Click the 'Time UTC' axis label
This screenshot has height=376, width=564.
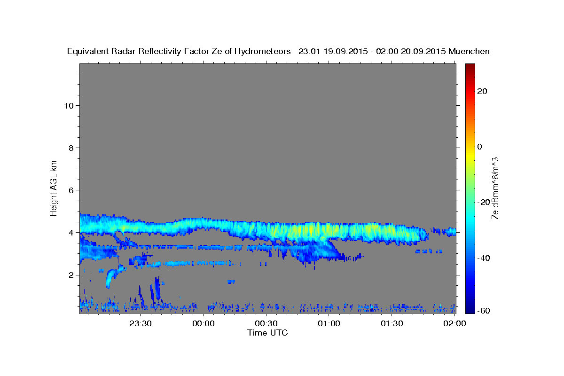267,333
